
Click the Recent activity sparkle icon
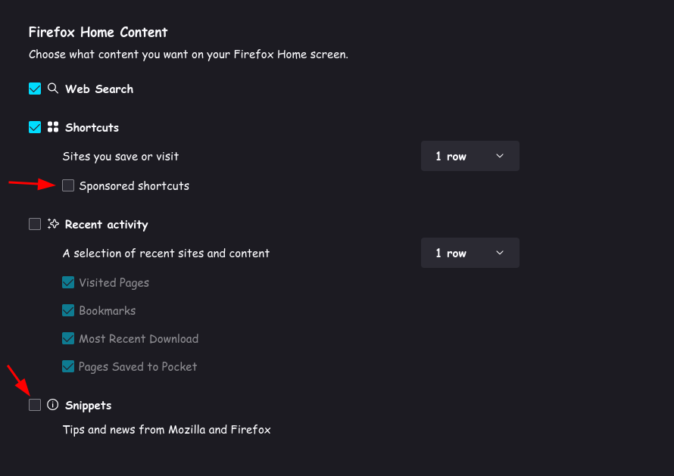tap(53, 224)
